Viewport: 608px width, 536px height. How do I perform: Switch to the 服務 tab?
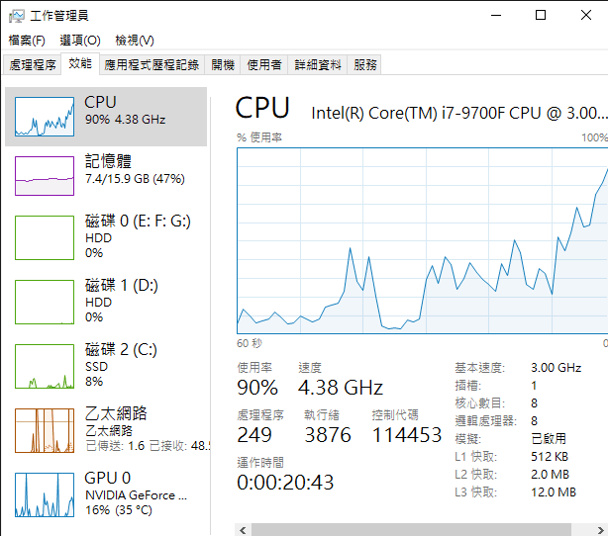364,65
